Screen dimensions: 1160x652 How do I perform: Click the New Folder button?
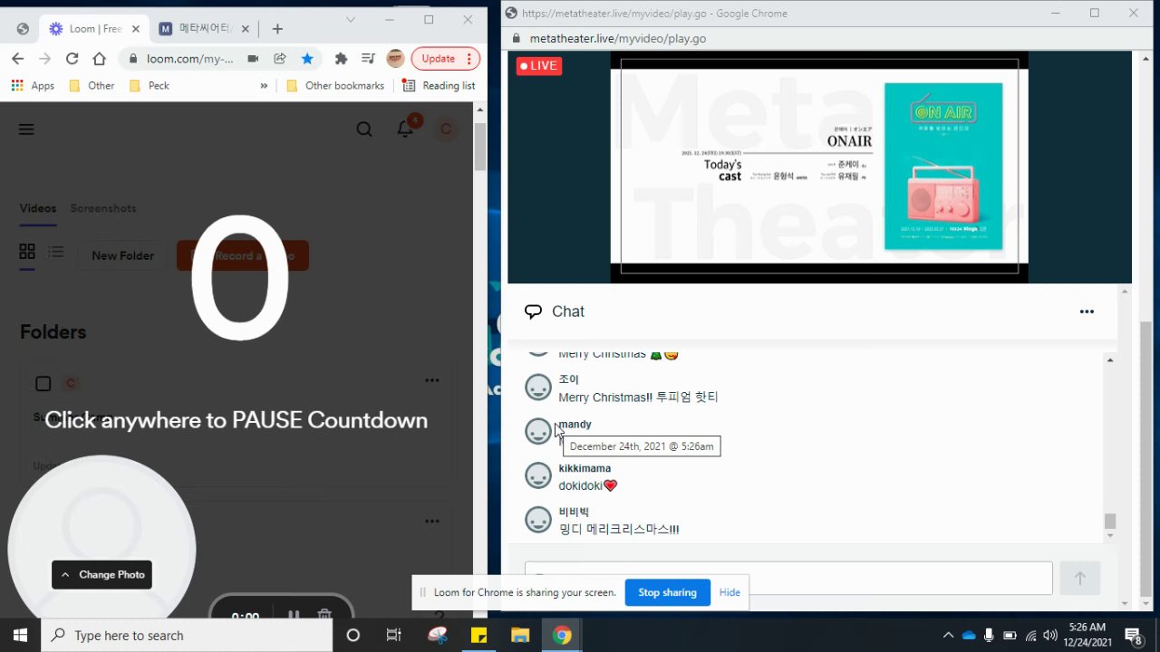tap(122, 255)
